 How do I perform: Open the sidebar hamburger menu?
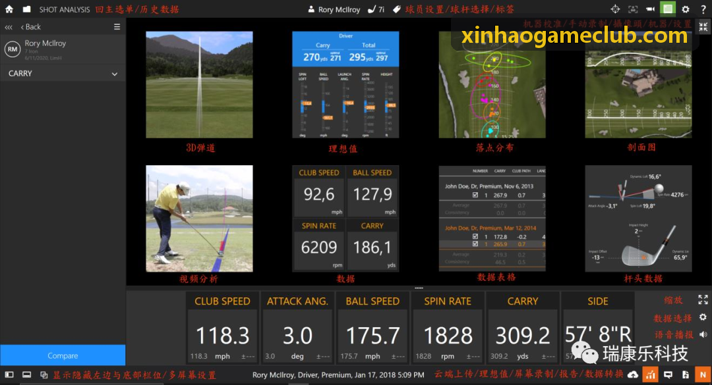[117, 27]
